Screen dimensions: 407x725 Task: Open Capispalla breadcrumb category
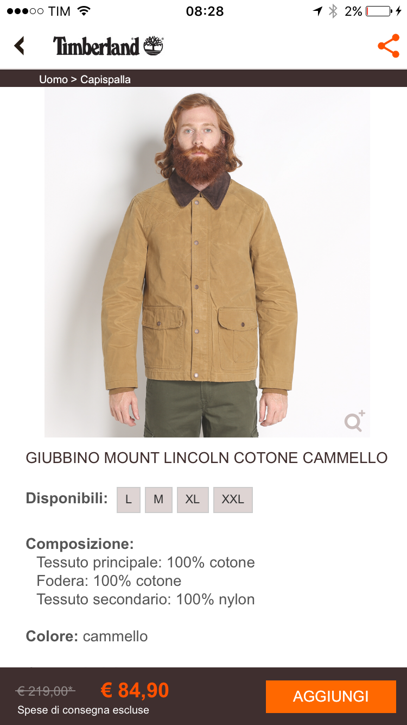[105, 79]
